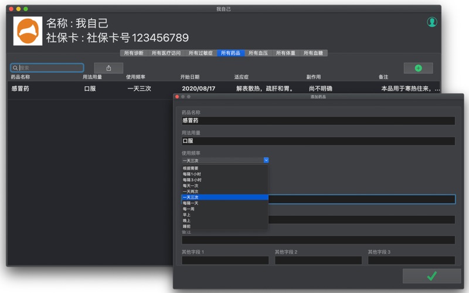Open the 所有医疗访问 tab
The image size is (469, 293).
166,53
